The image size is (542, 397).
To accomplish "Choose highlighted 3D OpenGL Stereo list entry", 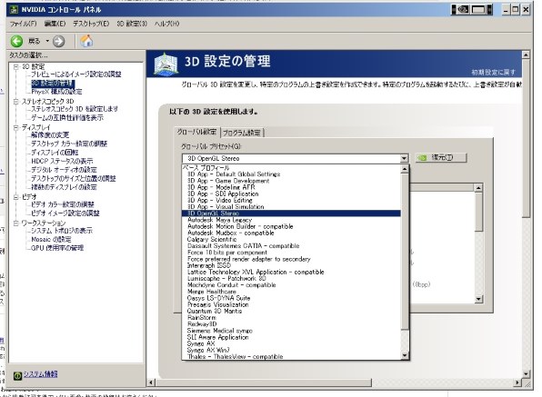I will coord(291,213).
